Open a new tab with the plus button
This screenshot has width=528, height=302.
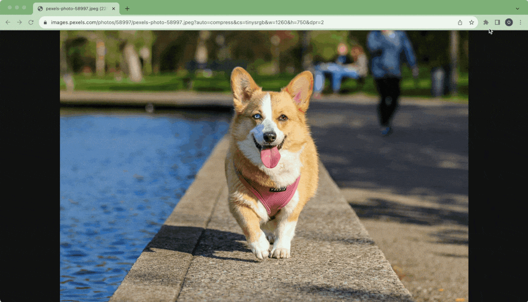point(127,8)
